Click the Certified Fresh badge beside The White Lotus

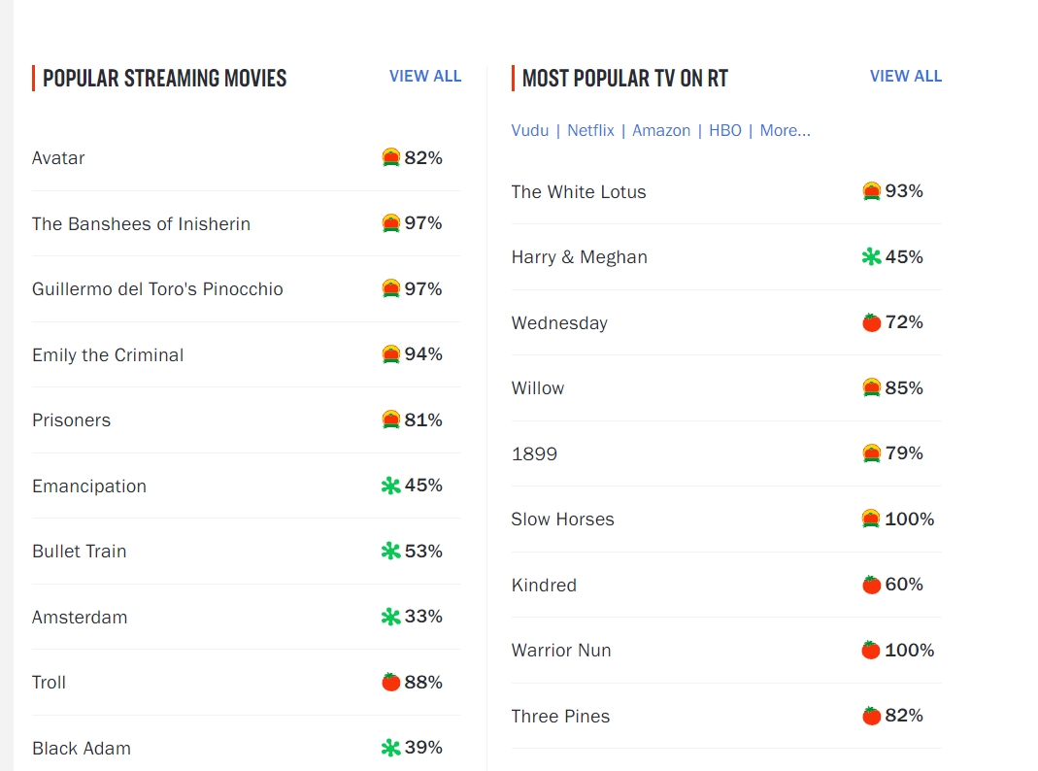click(x=872, y=191)
